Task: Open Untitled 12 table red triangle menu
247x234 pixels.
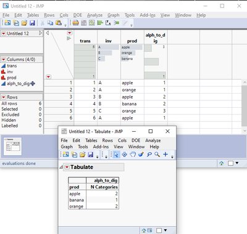Action: point(4,33)
